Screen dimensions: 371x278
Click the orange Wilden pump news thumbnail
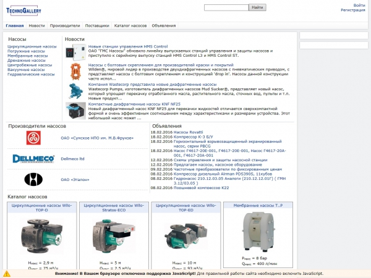75,72
